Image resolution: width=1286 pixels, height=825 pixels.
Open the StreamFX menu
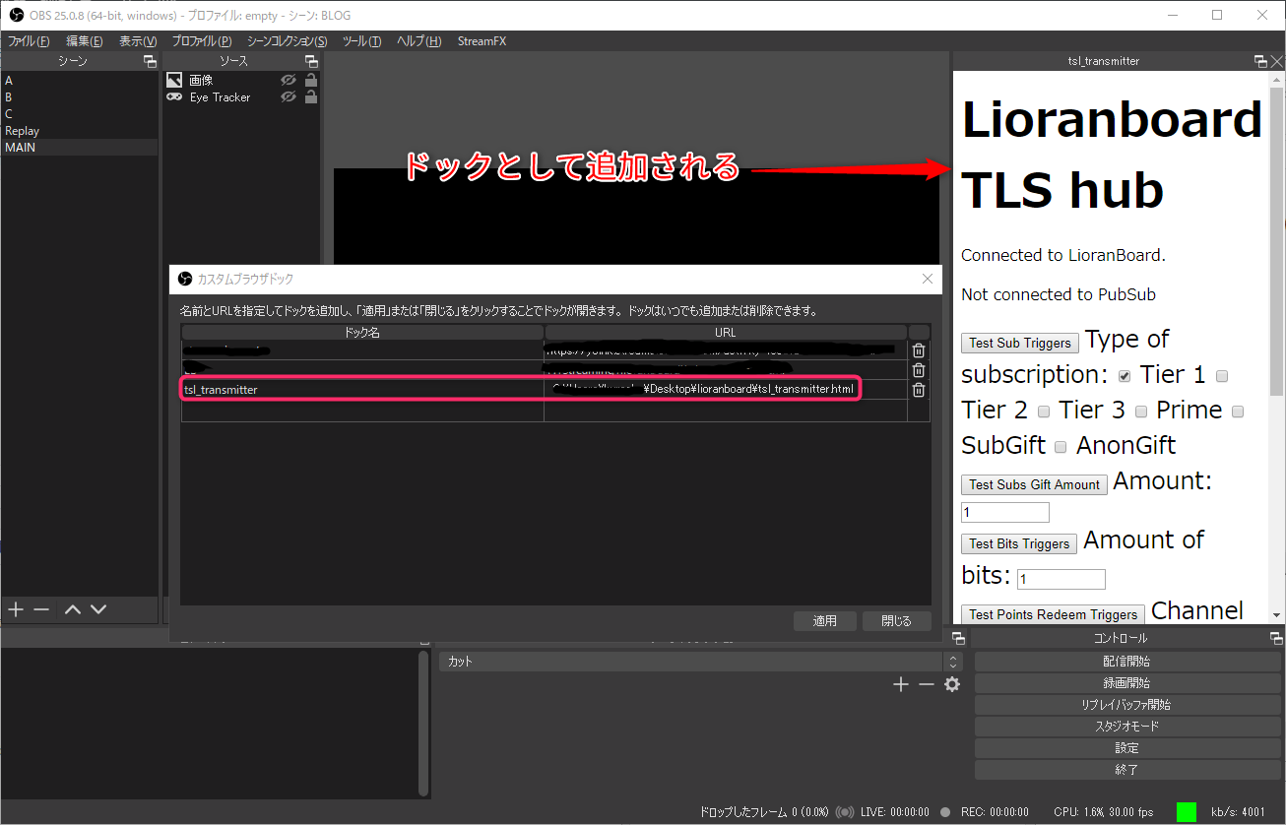pos(482,41)
